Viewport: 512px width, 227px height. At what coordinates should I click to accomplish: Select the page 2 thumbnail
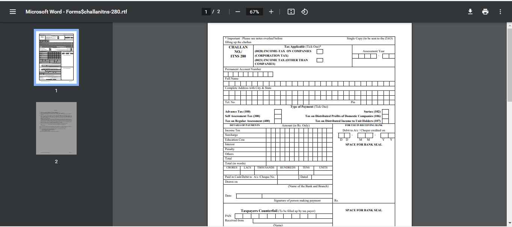tap(56, 128)
